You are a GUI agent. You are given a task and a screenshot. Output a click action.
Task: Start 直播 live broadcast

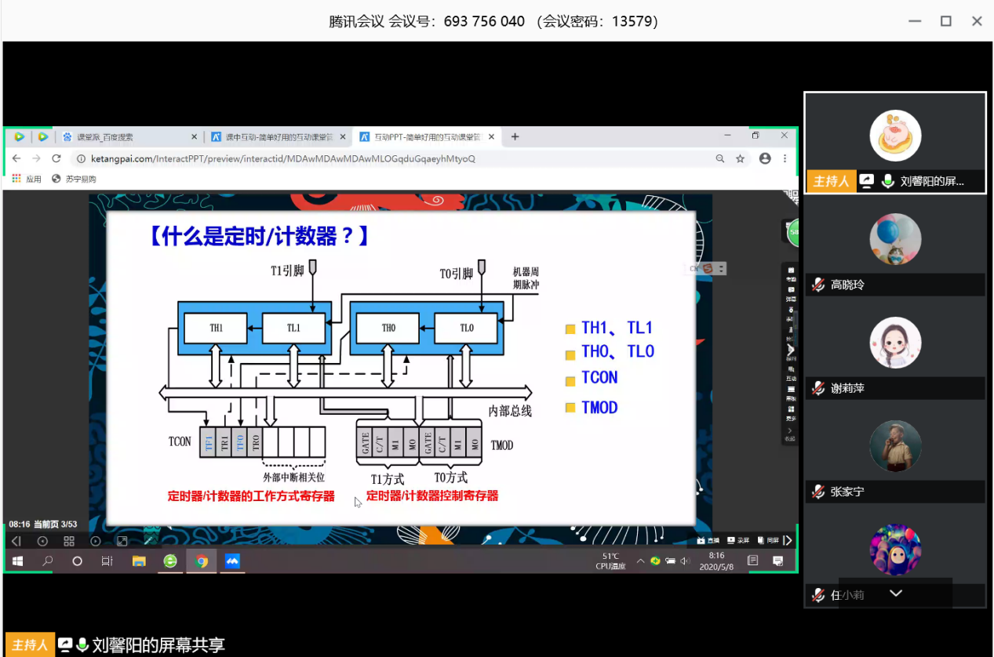[708, 541]
